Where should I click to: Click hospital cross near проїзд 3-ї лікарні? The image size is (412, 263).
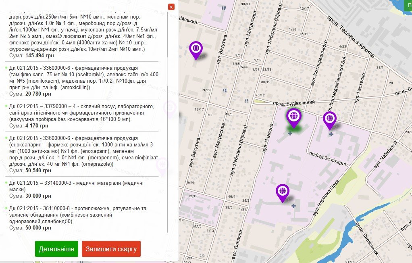click(x=331, y=134)
